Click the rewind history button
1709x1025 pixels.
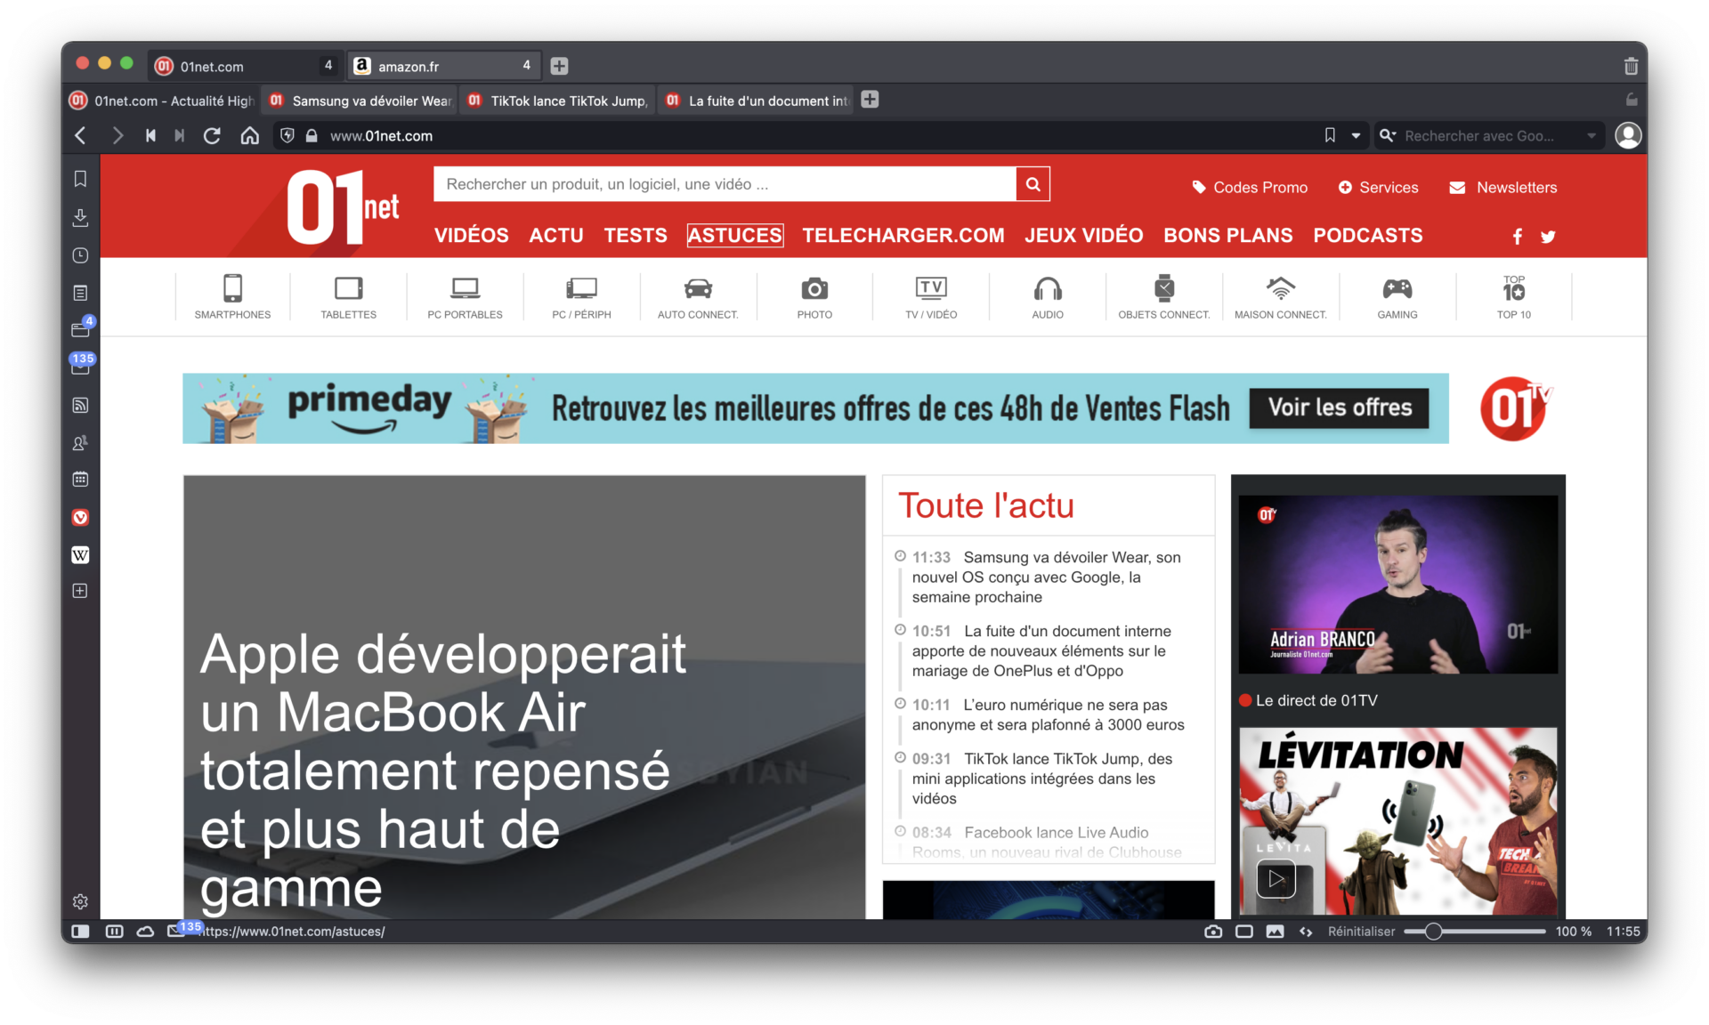[x=150, y=135]
